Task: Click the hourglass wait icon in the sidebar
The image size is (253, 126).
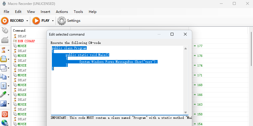Action: tap(3, 50)
